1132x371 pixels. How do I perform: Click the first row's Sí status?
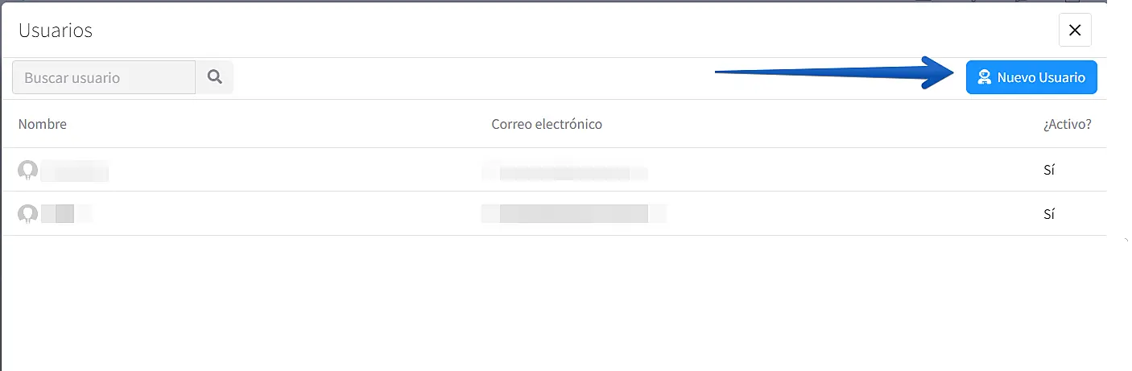click(1048, 171)
